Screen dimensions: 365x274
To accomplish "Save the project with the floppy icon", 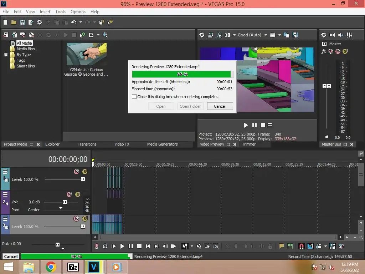I will point(22,22).
